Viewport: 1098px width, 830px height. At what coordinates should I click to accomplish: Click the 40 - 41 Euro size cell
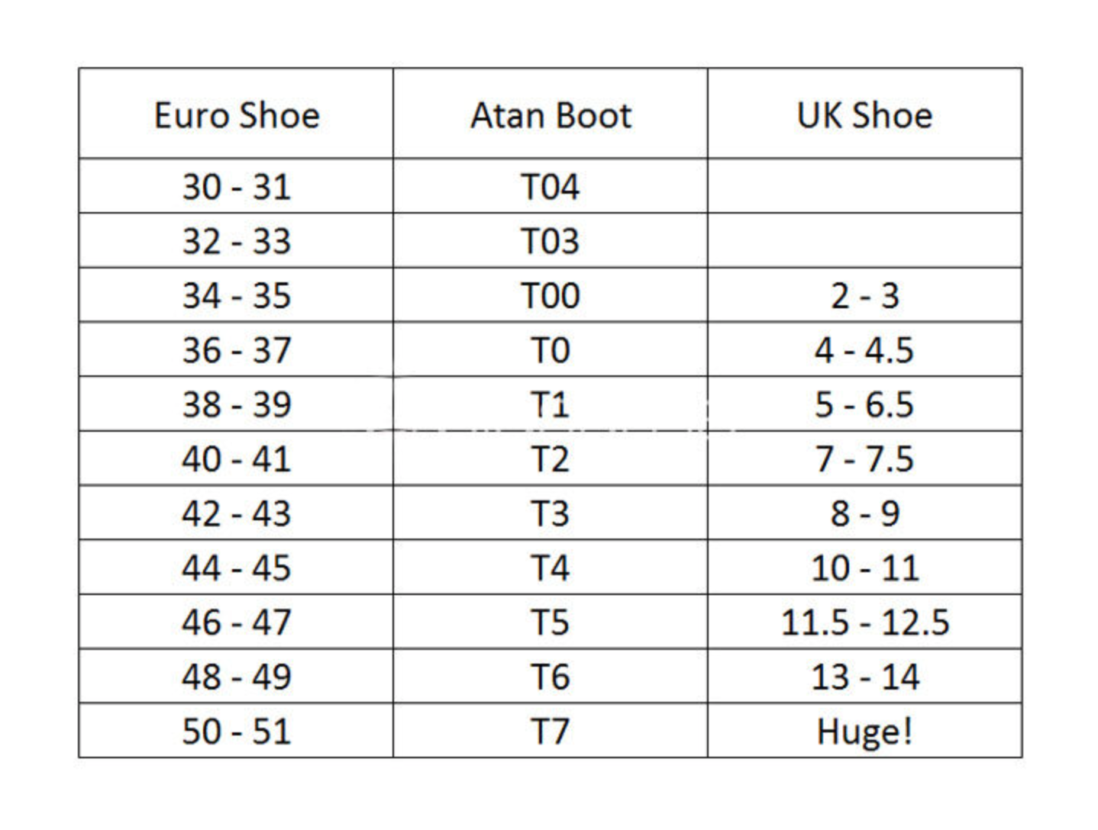236,458
